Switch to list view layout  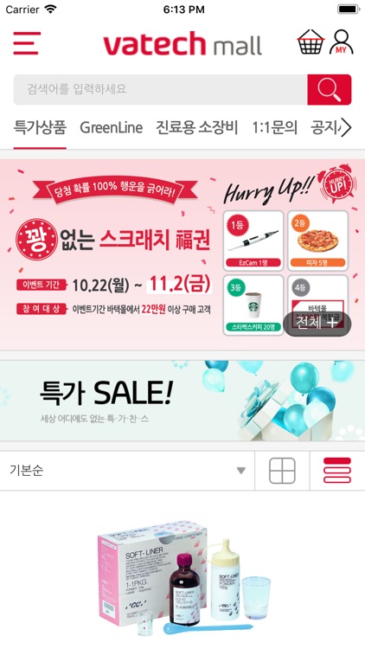pyautogui.click(x=337, y=470)
